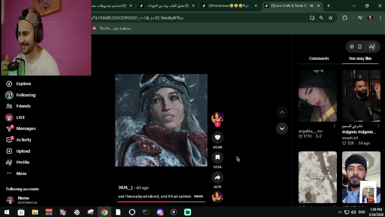Open Messages with 2 unread
The height and width of the screenshot is (217, 385).
pos(21,128)
